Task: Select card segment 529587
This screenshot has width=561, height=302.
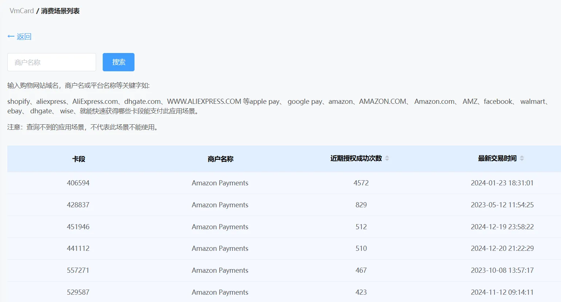Action: pos(78,292)
